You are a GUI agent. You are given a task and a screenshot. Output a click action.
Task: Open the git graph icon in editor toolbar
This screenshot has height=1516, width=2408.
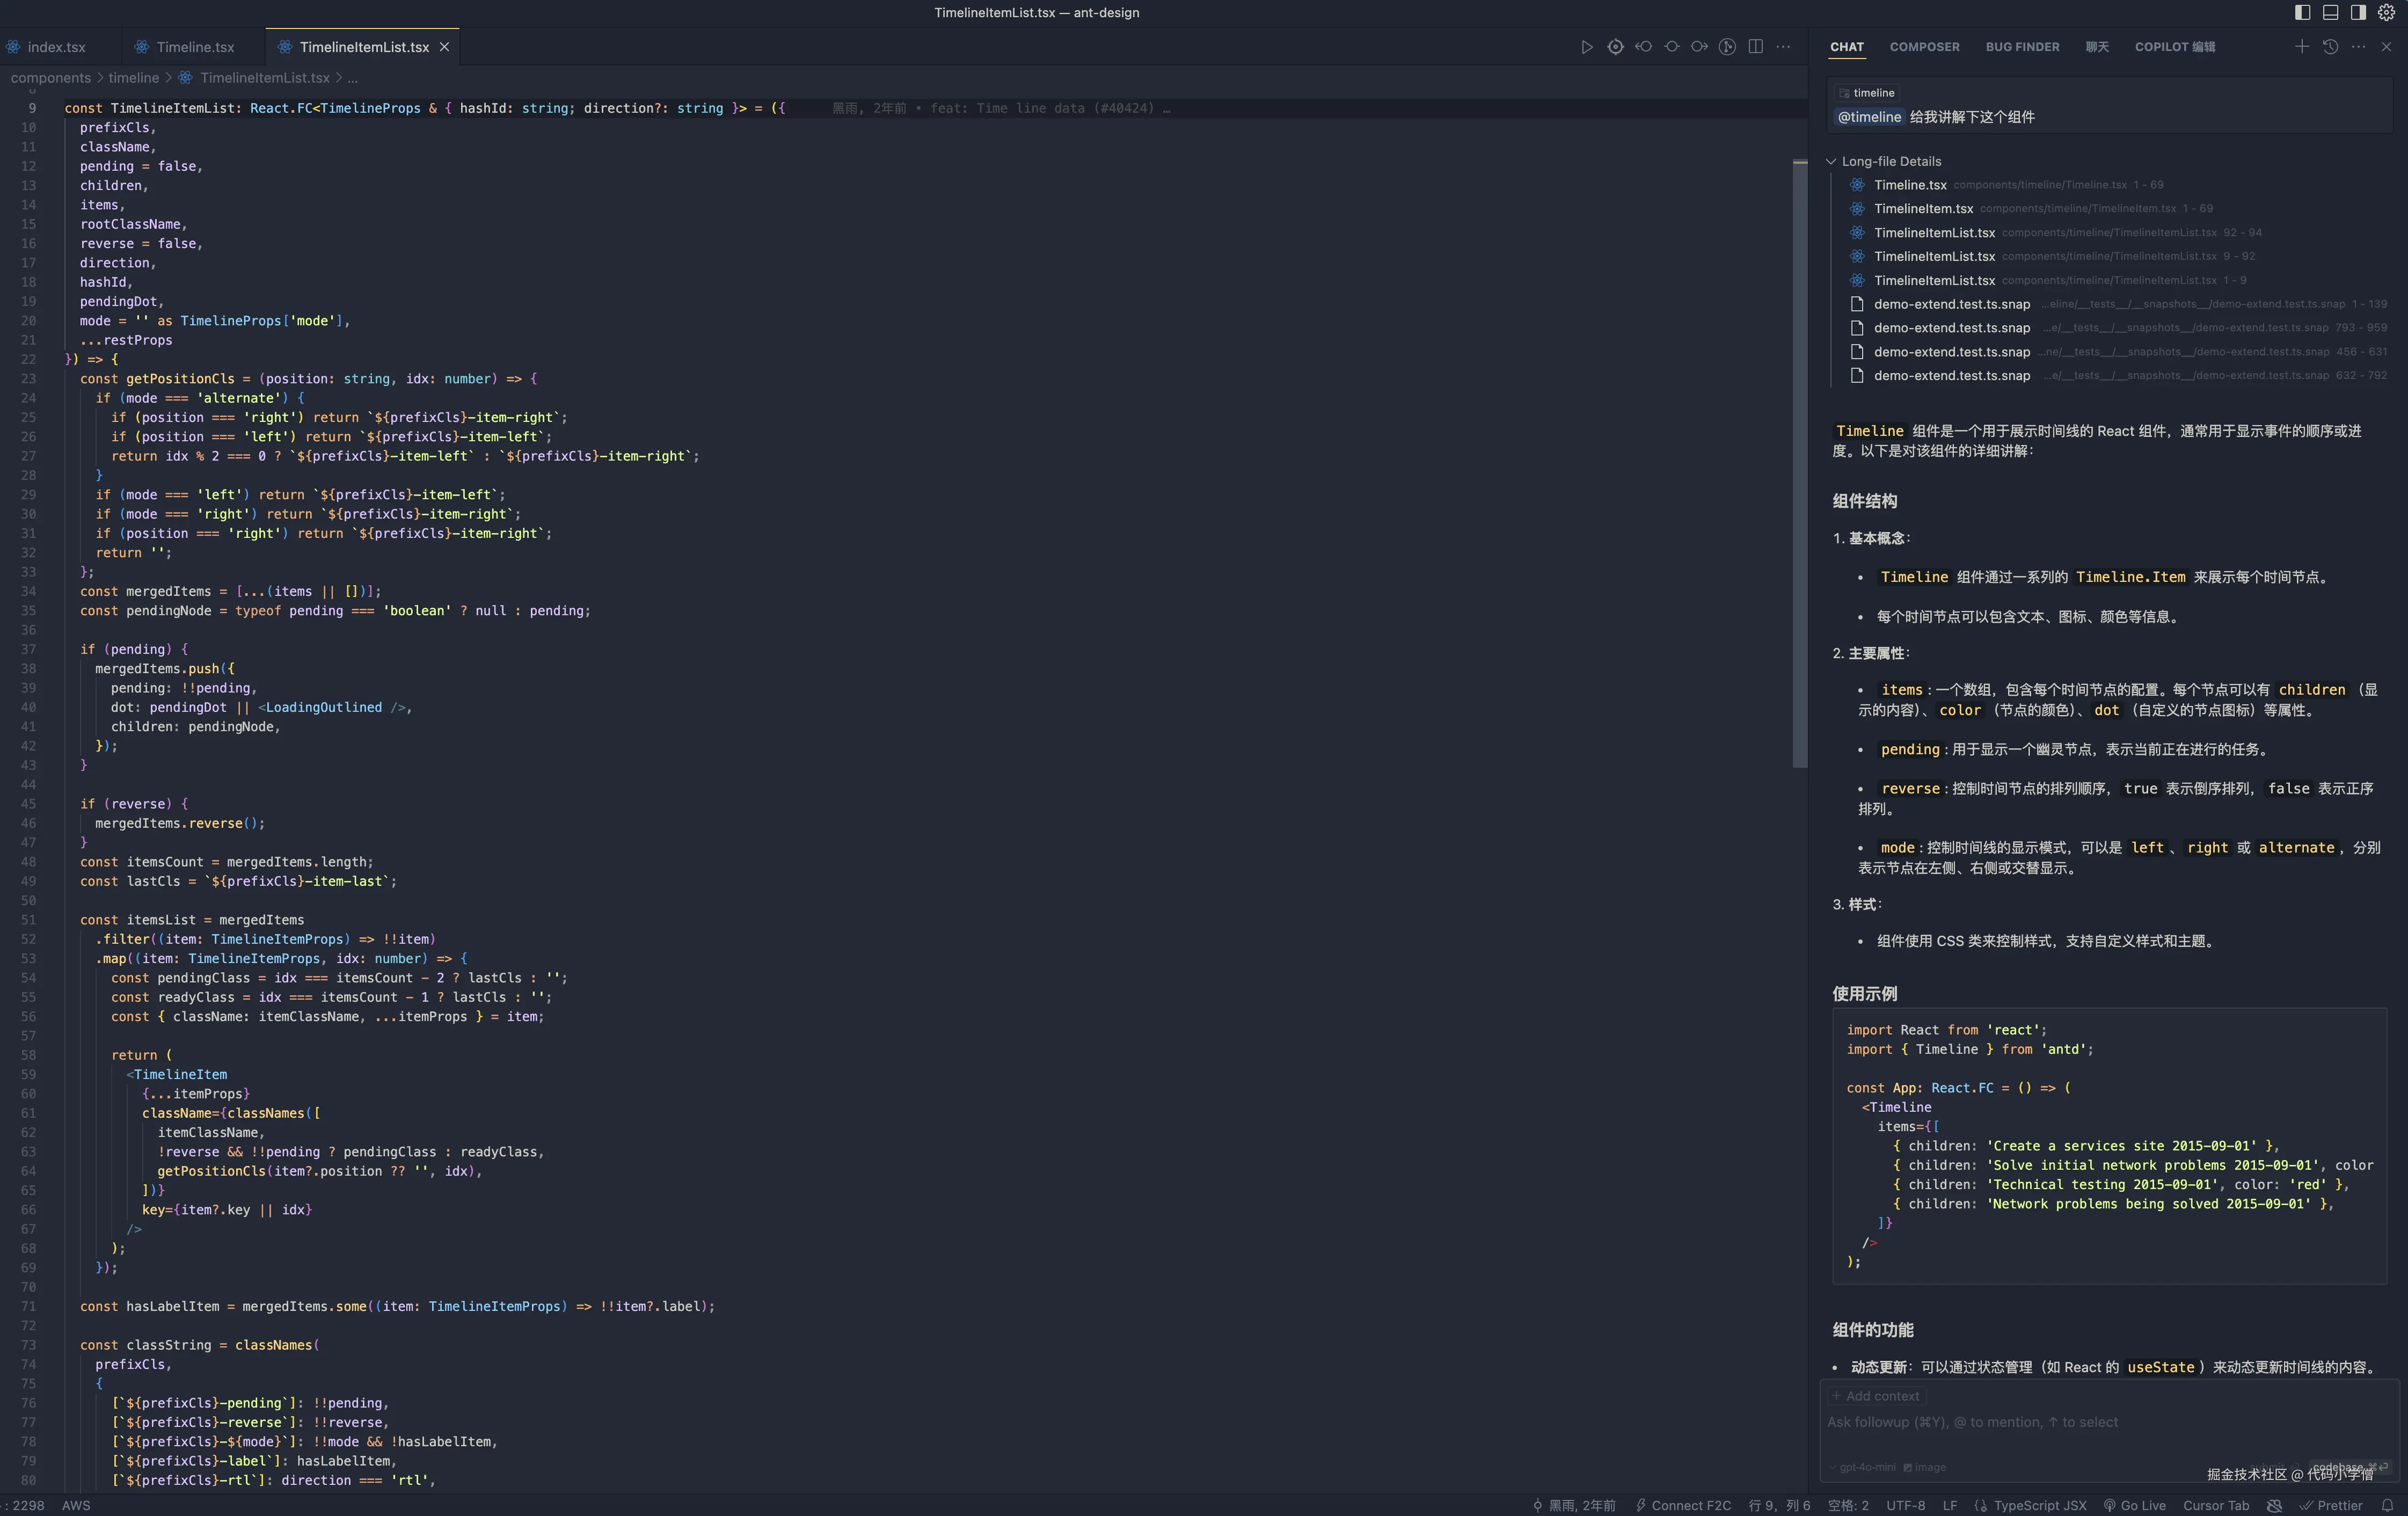click(1727, 47)
